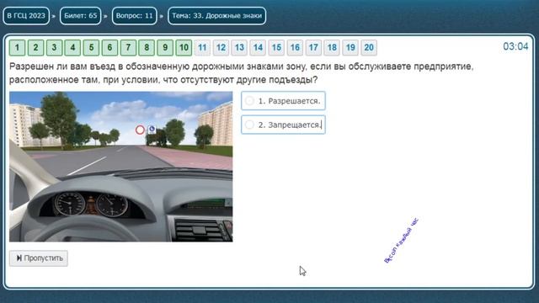This screenshot has height=303, width=539.
Task: Jump to question 17
Action: [x=313, y=47]
